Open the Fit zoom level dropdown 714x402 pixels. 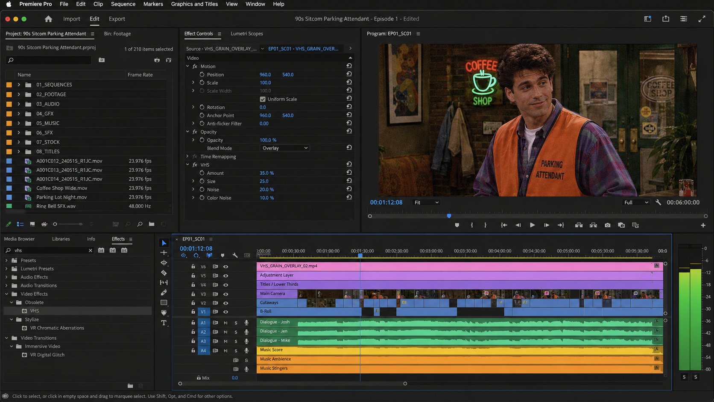426,202
